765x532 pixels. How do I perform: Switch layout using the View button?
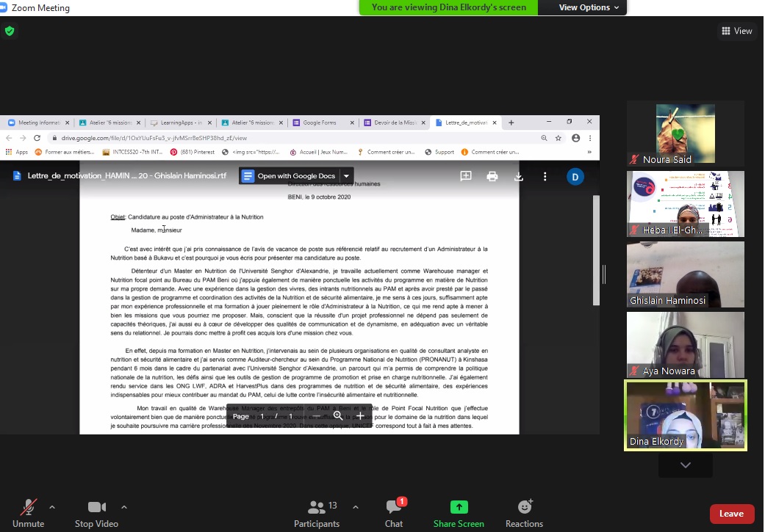[x=737, y=31]
